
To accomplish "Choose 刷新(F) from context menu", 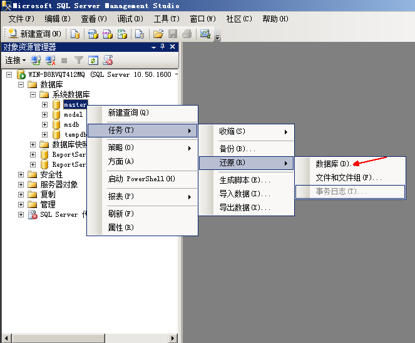I will point(143,214).
